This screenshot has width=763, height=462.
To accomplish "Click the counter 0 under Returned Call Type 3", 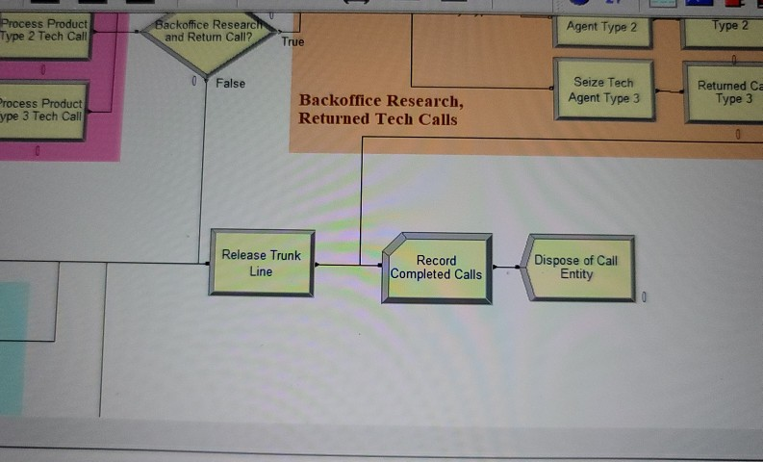I will click(x=738, y=134).
